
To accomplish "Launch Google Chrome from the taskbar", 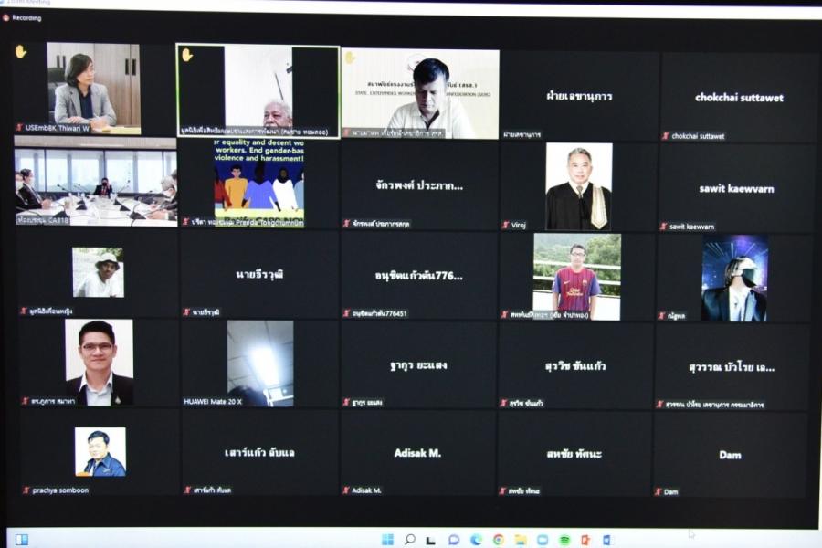I will [x=498, y=540].
